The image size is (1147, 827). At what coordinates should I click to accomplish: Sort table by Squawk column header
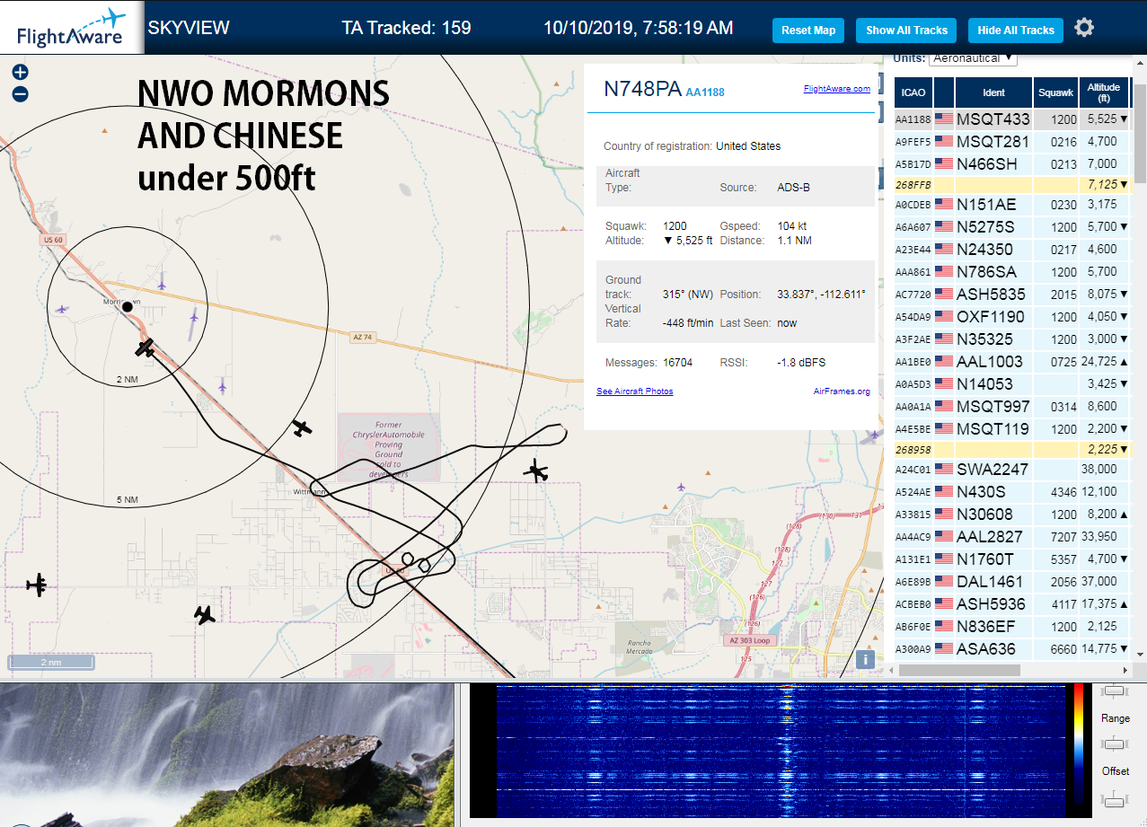pyautogui.click(x=1055, y=92)
